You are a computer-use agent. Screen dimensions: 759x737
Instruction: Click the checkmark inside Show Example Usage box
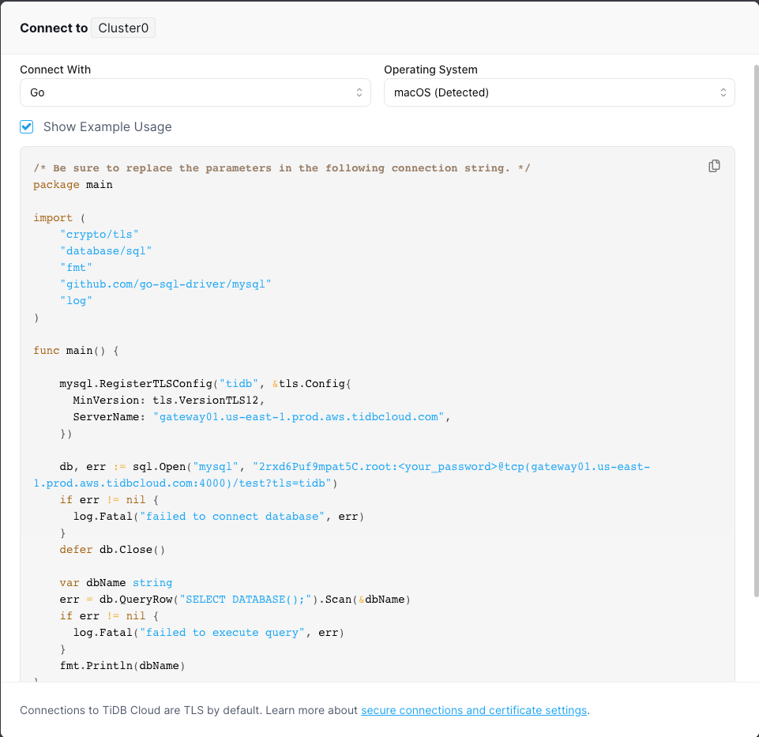pyautogui.click(x=26, y=126)
